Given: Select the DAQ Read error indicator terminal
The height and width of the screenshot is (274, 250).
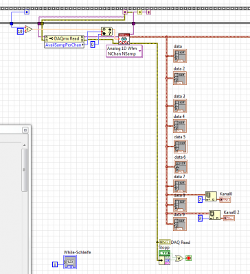Looking at the screenshot, I should pos(165,242).
